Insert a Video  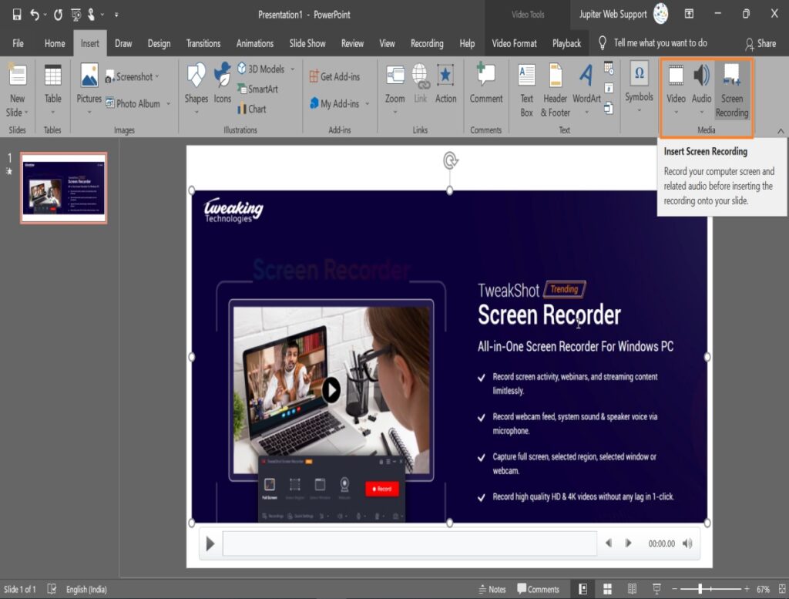(676, 88)
